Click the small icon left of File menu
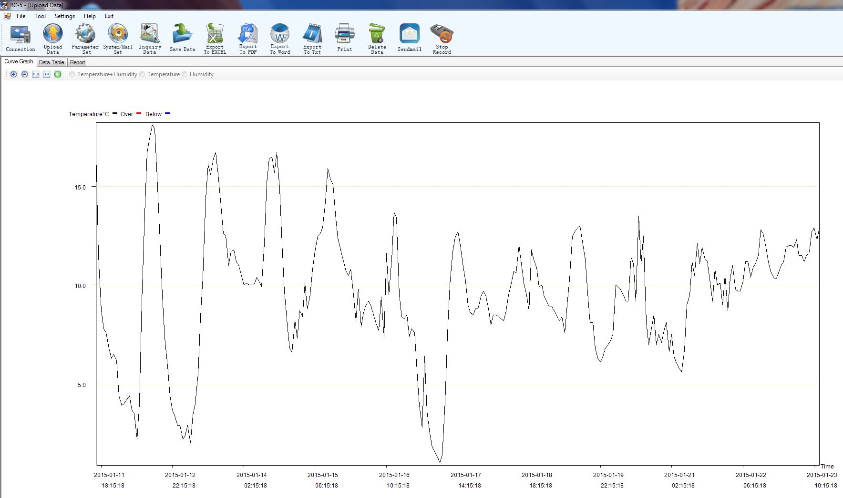Screen dimensions: 843x498 click(8, 16)
